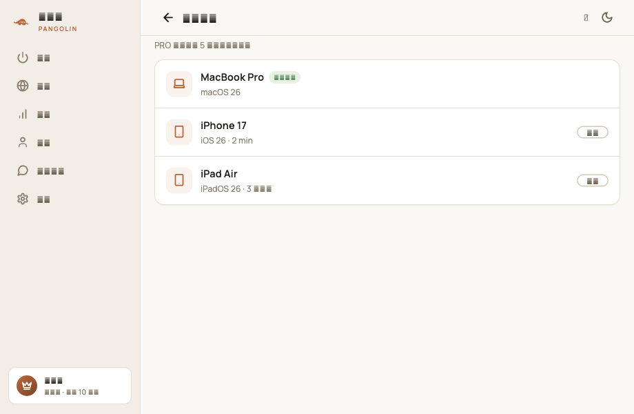This screenshot has width=634, height=414.
Task: Click the device icon next to iPhone 17
Action: coord(179,132)
